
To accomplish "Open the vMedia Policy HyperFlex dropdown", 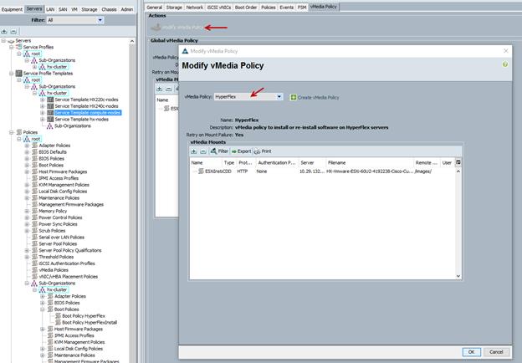I will click(248, 97).
